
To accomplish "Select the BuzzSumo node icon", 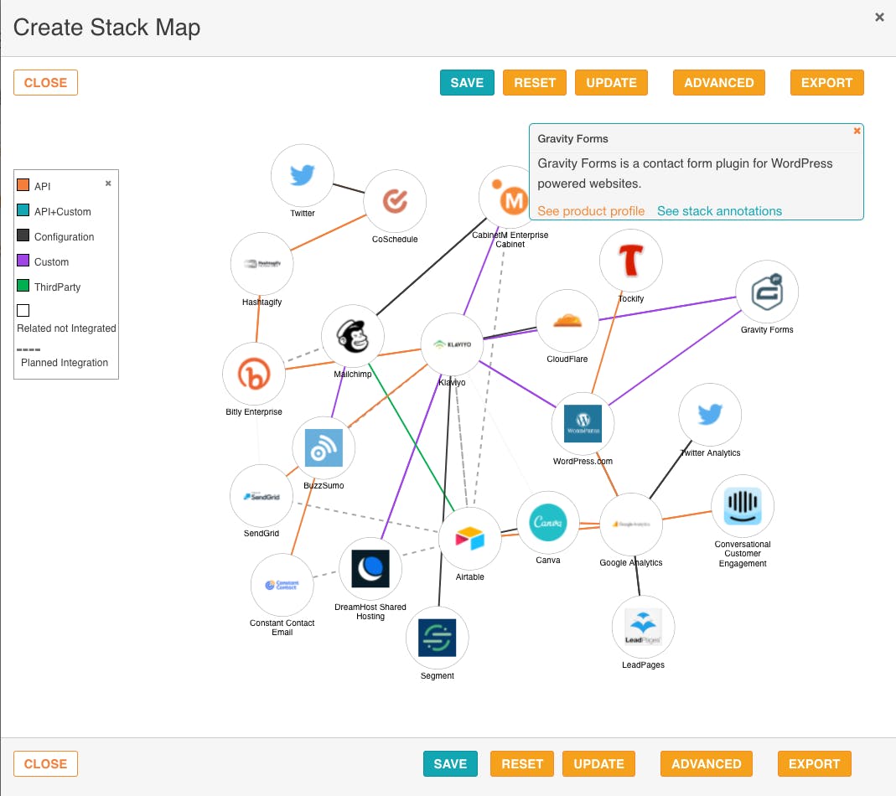I will (324, 448).
